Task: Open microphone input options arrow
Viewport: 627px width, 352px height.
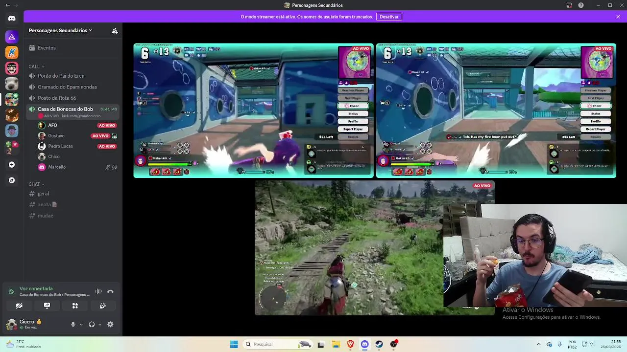Action: [81, 324]
